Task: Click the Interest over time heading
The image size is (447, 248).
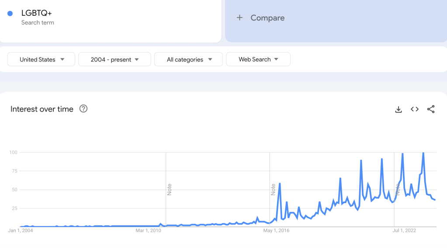Action: [42, 109]
